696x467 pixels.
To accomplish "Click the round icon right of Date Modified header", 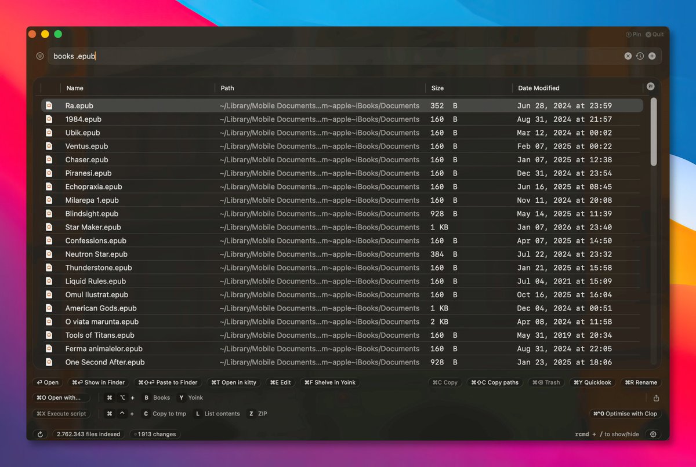I will [x=650, y=86].
